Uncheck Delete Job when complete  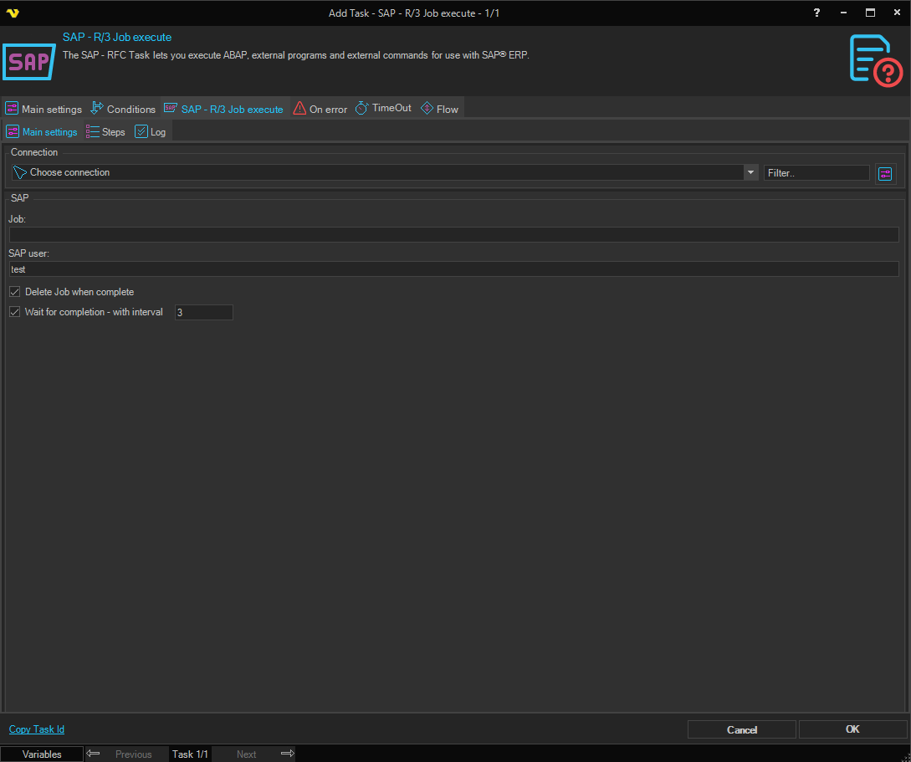point(14,292)
